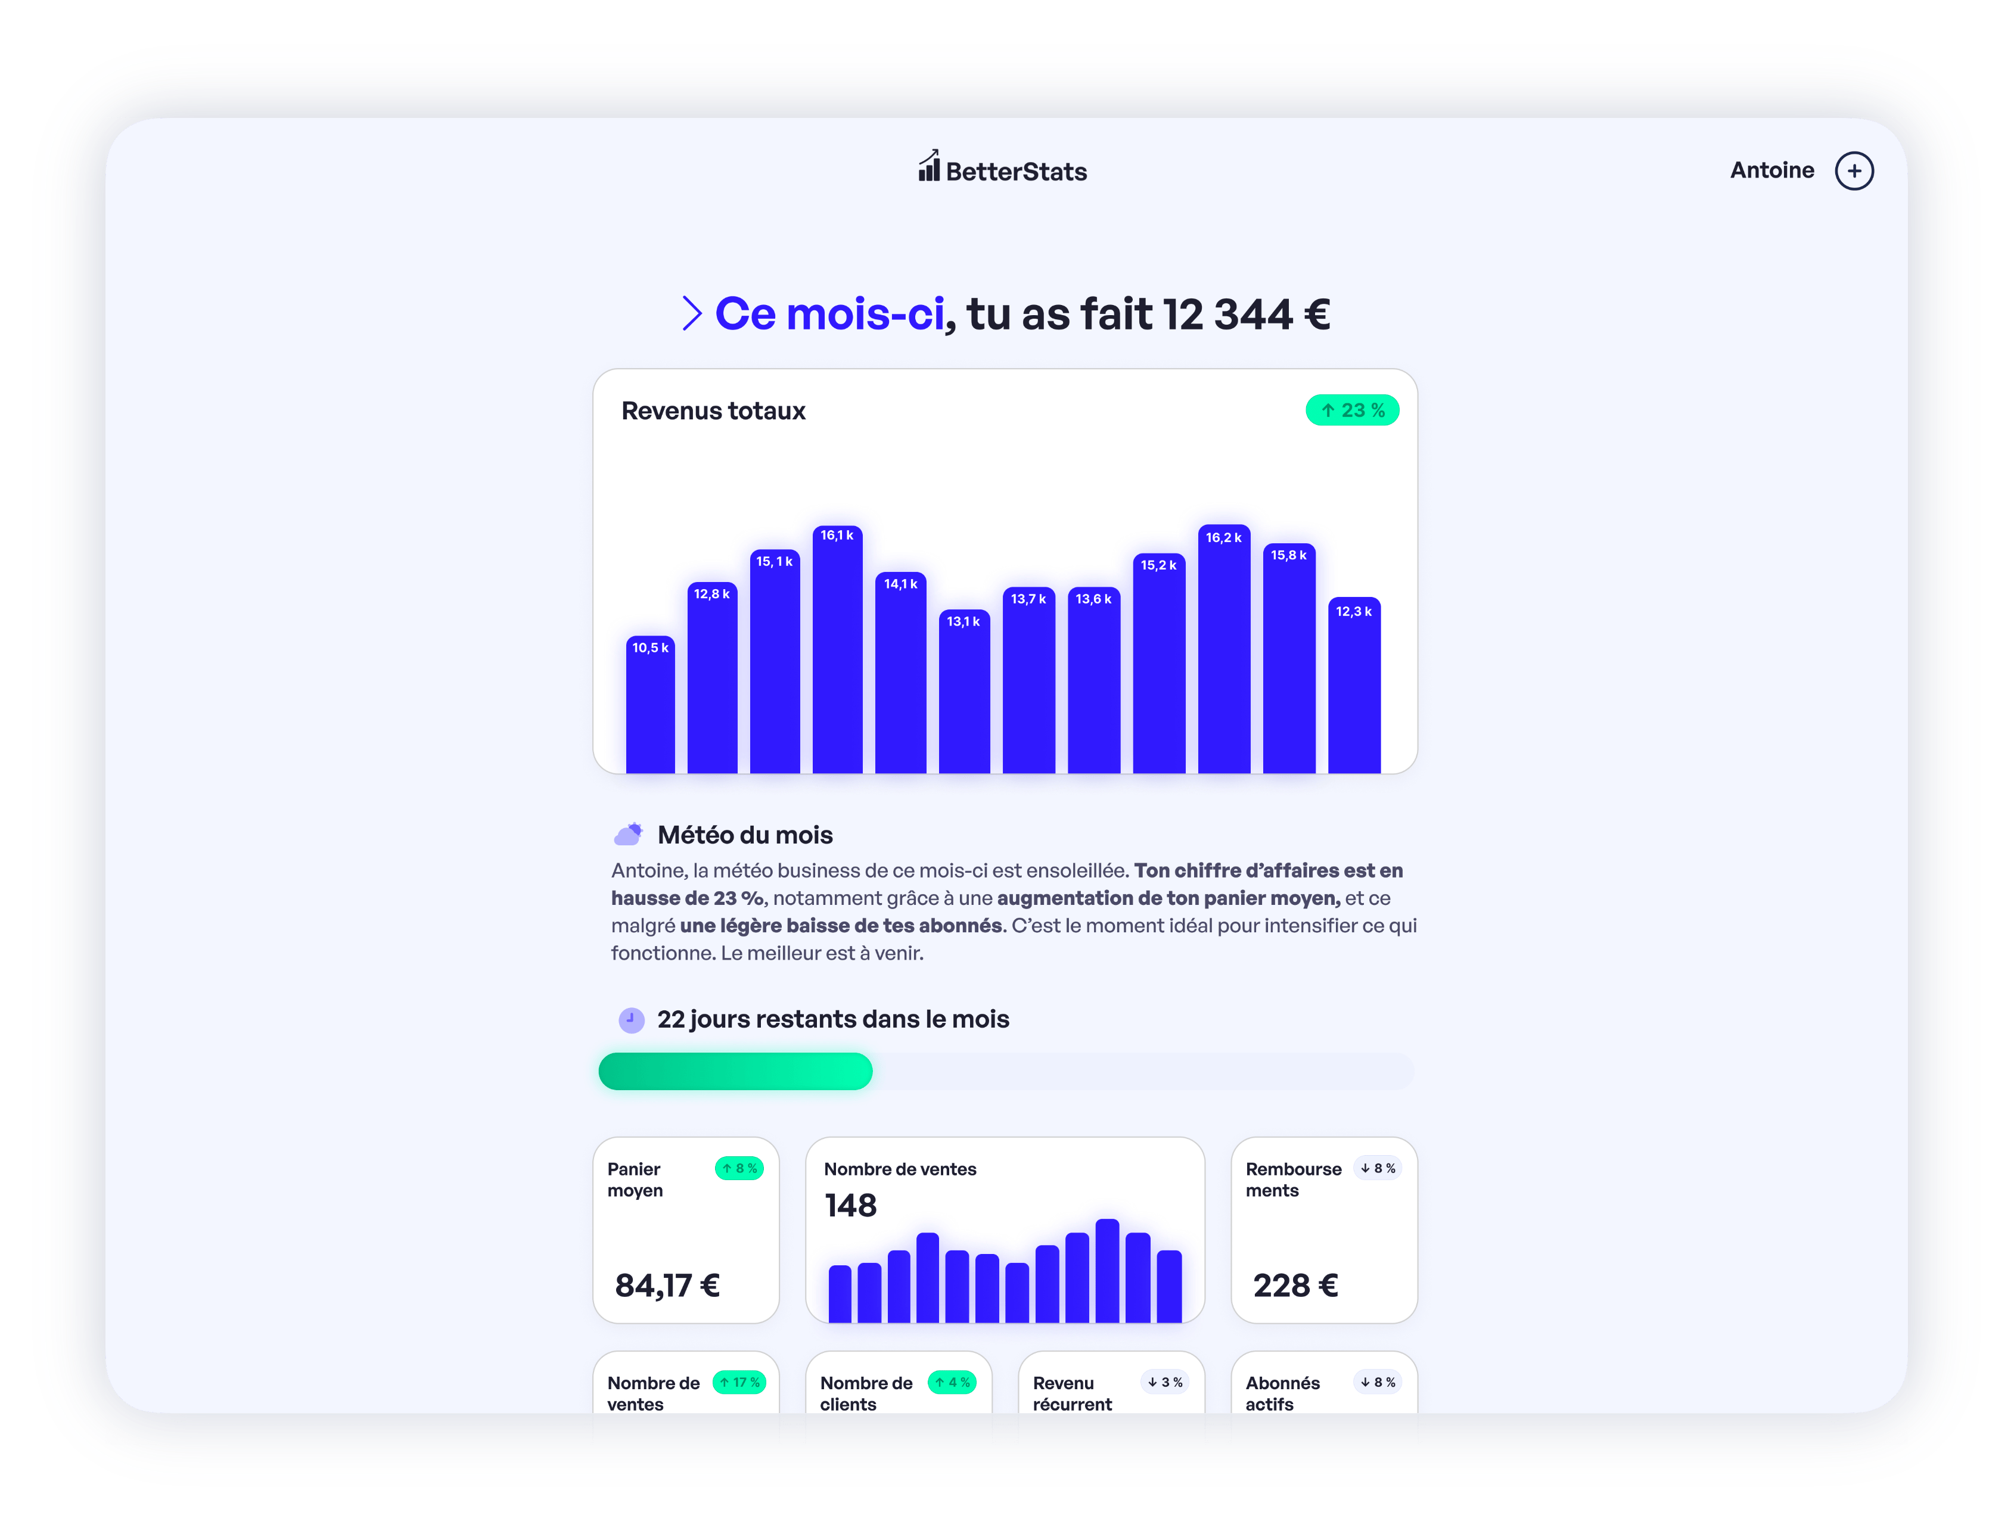Open the Panier moyen card
The width and height of the screenshot is (2014, 1531).
(x=685, y=1230)
